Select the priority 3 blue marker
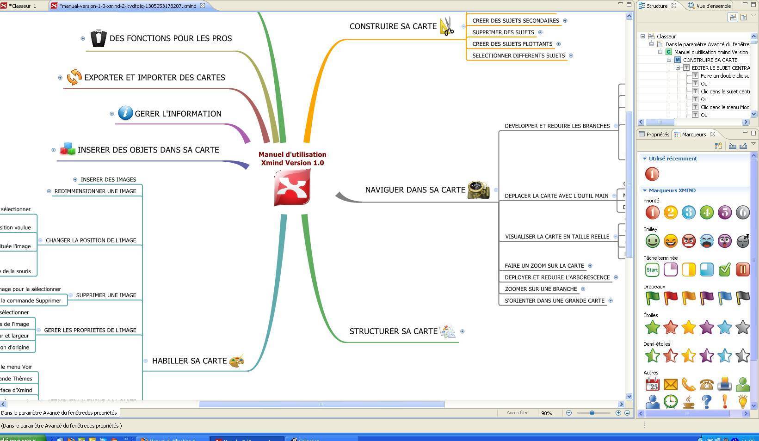The width and height of the screenshot is (759, 441). click(x=688, y=212)
